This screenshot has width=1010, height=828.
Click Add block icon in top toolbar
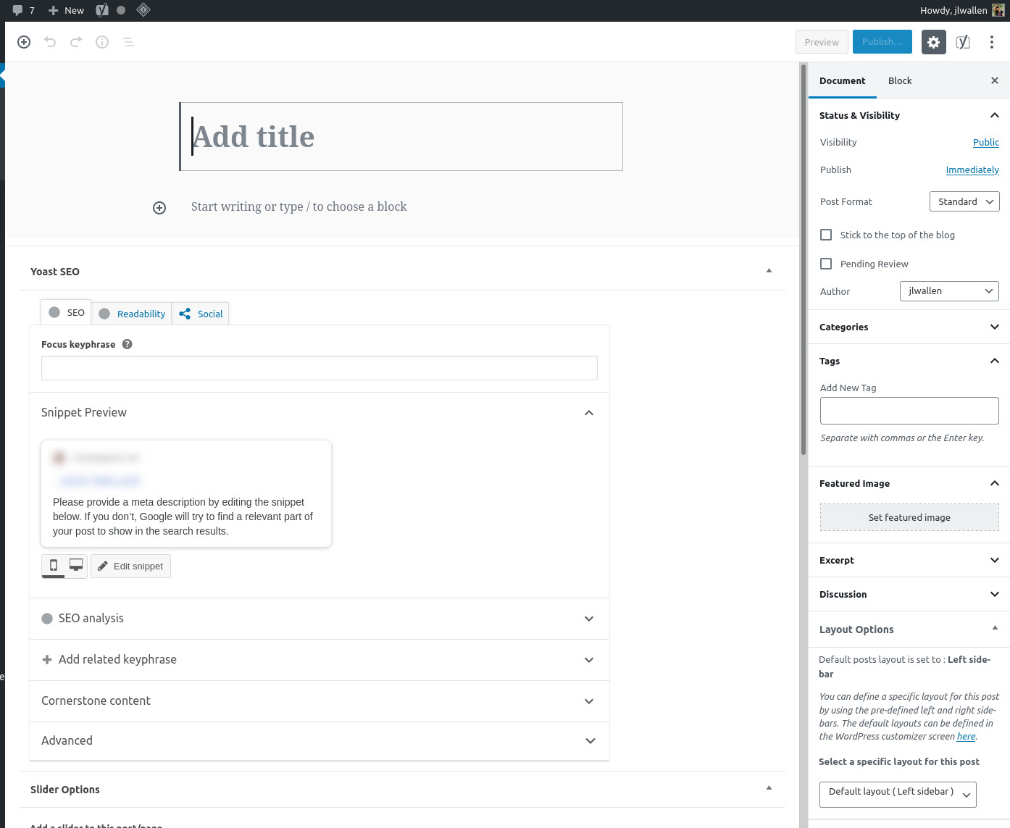point(24,42)
